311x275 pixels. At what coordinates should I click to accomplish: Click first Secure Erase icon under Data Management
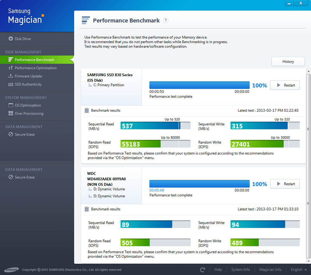pos(10,134)
